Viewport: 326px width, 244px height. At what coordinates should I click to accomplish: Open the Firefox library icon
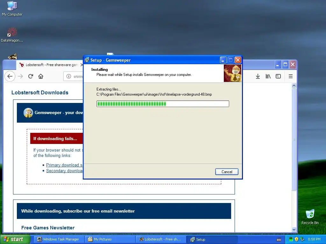pyautogui.click(x=268, y=76)
